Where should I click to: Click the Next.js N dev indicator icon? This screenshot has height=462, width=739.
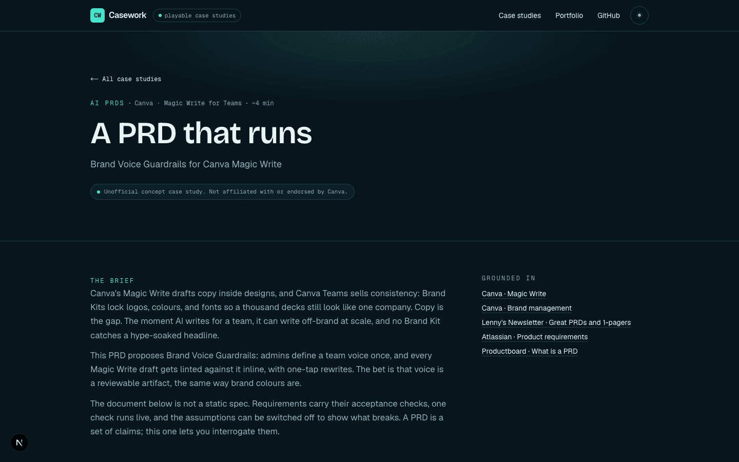pos(20,442)
